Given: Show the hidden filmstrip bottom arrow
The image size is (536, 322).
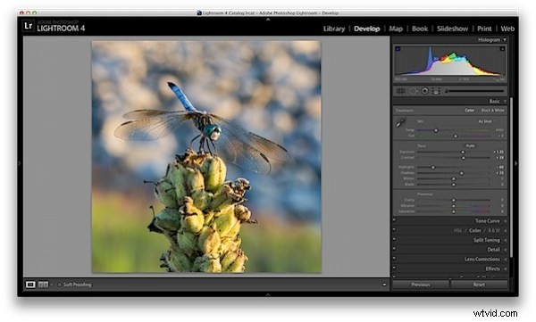Looking at the screenshot, I should coord(268,294).
